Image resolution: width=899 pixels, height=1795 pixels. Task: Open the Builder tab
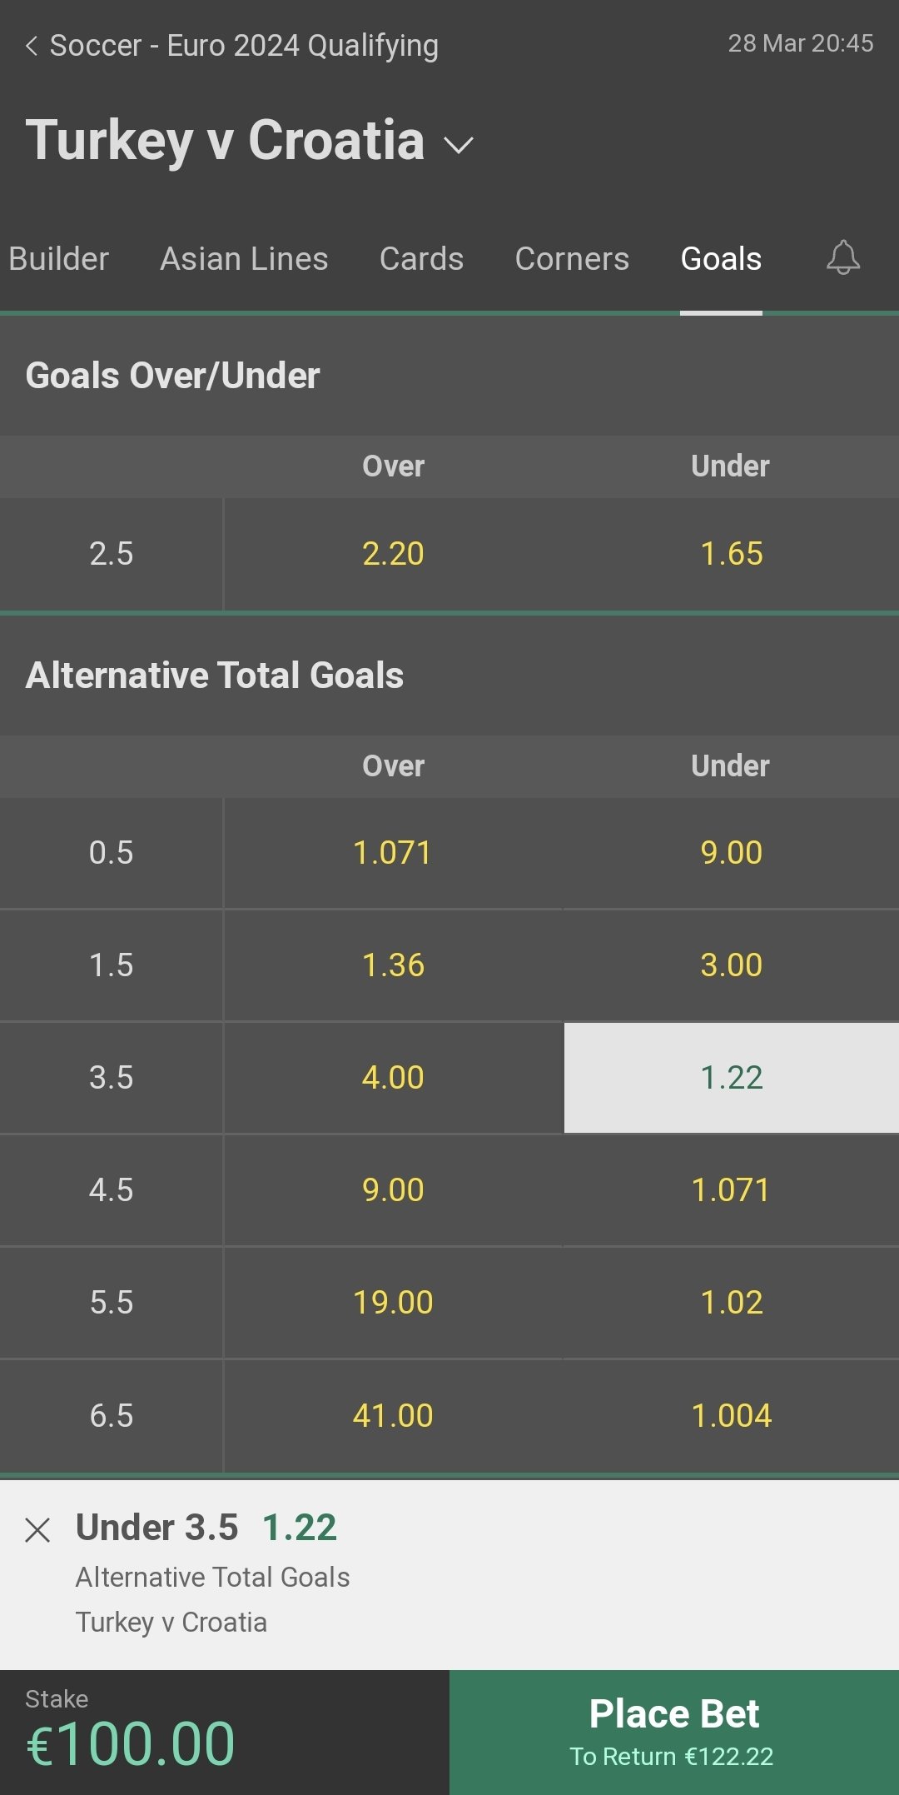click(57, 259)
